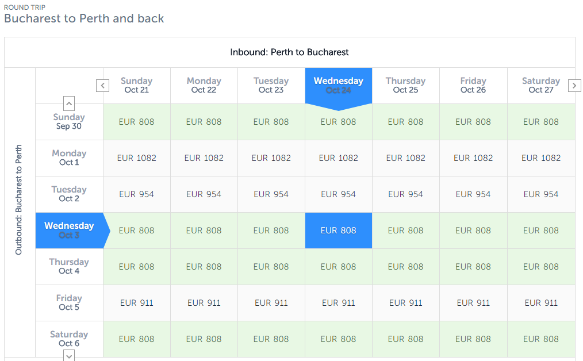Pick EUR 1082 fare Oct 1 to Oct 21
583x361 pixels.
(x=136, y=158)
